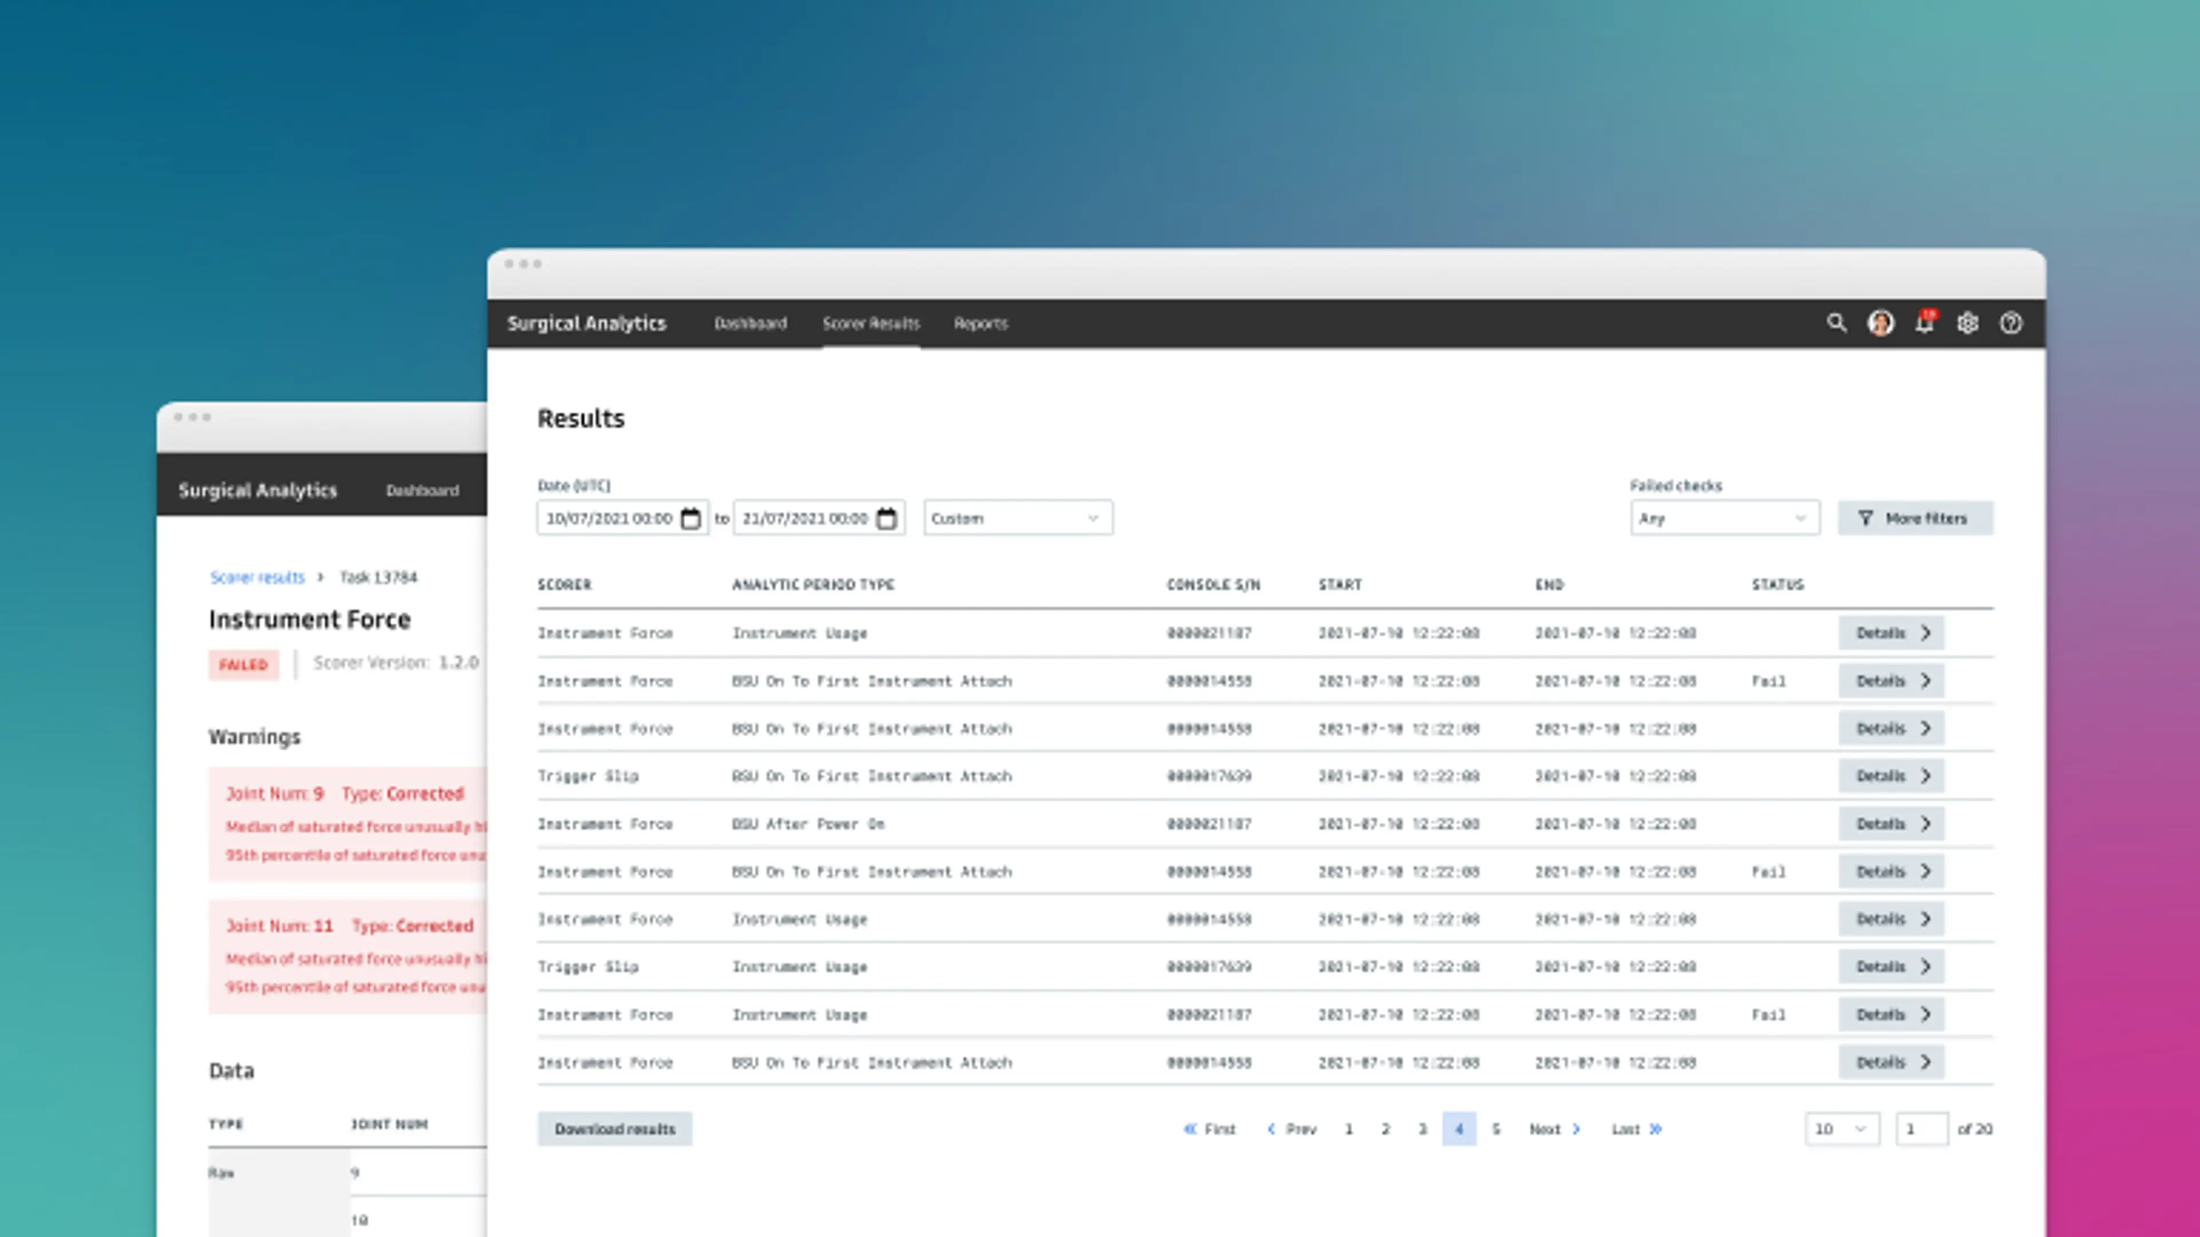
Task: Open the settings gear icon
Action: pyautogui.click(x=1968, y=323)
